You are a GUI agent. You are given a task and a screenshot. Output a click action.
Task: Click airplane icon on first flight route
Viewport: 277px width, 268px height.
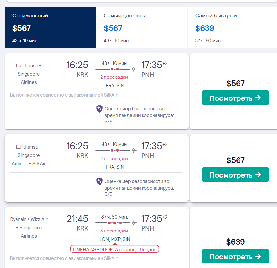click(x=134, y=69)
